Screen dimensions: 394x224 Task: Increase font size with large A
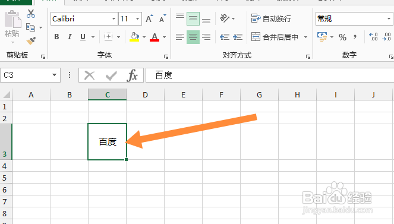[150, 18]
